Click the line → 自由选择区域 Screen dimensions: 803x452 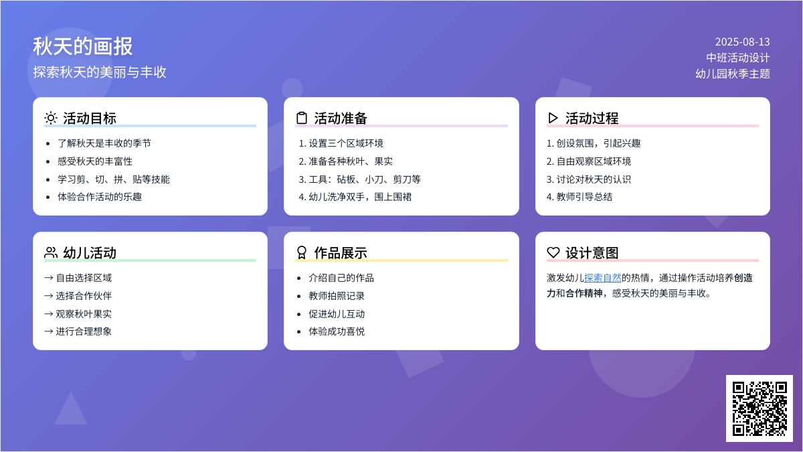pyautogui.click(x=78, y=277)
